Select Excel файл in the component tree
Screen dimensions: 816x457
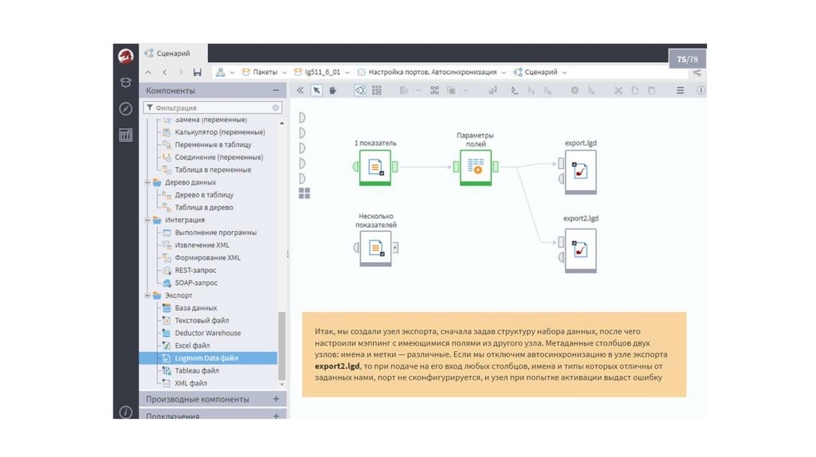pyautogui.click(x=192, y=346)
